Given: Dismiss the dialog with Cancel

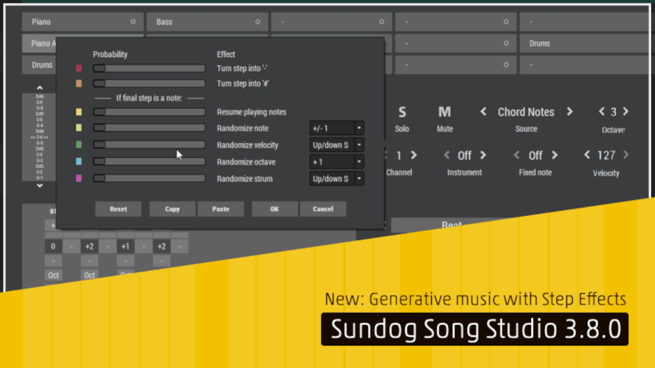Looking at the screenshot, I should click(323, 209).
